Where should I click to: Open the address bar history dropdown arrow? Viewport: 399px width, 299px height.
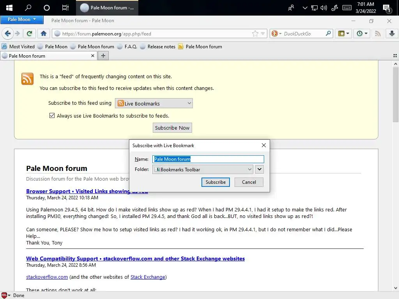263,33
